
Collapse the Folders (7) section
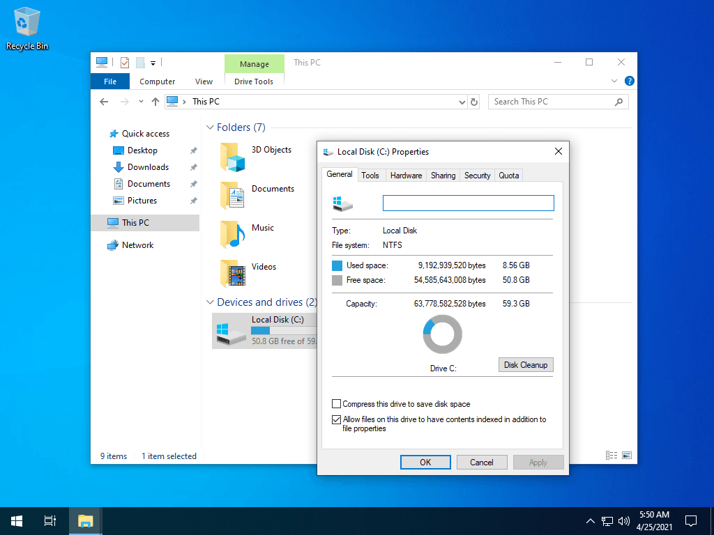(x=210, y=127)
